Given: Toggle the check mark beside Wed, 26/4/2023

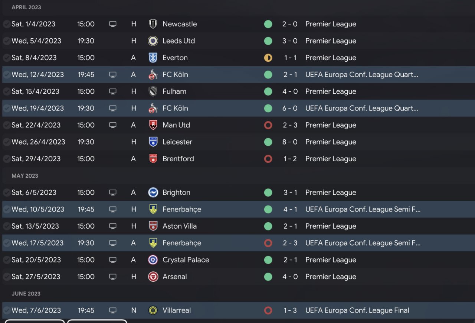Looking at the screenshot, I should (7, 142).
